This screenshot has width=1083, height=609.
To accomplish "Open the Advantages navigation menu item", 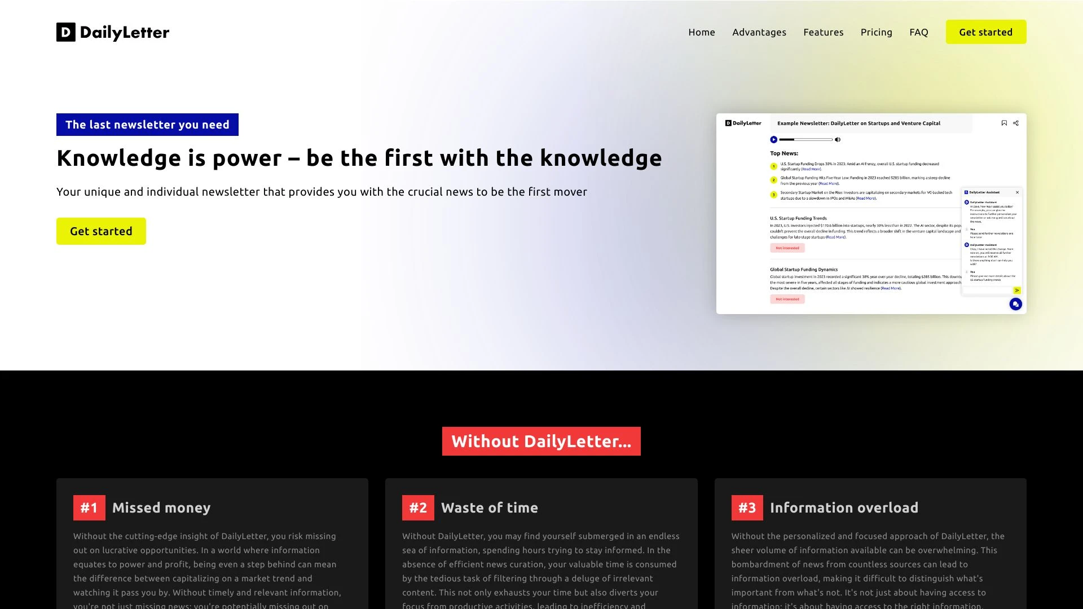I will click(x=759, y=31).
